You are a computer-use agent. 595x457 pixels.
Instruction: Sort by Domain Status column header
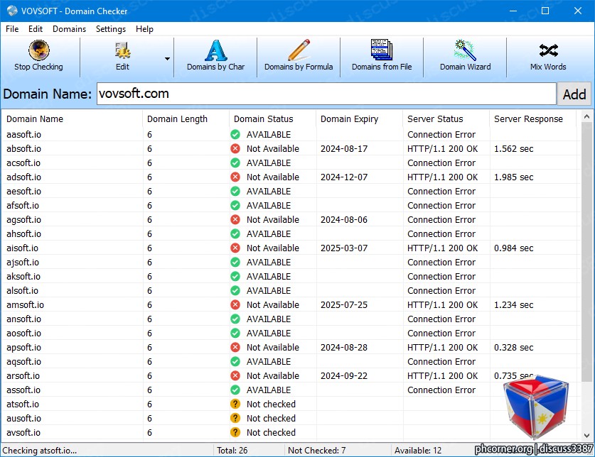click(x=272, y=119)
